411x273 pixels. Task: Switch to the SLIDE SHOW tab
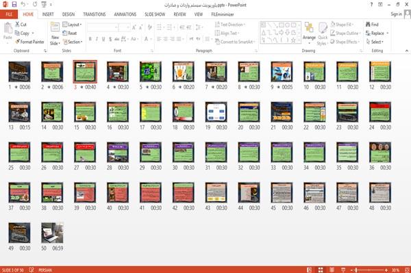tap(155, 14)
